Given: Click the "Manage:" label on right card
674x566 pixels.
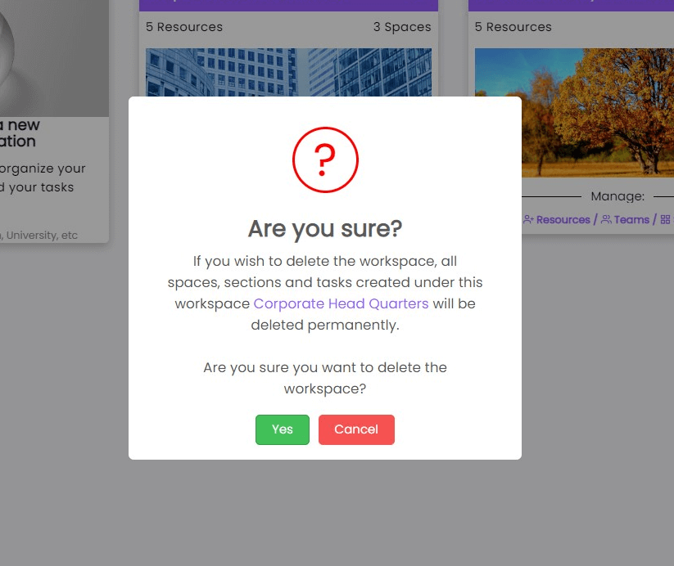Looking at the screenshot, I should (617, 196).
